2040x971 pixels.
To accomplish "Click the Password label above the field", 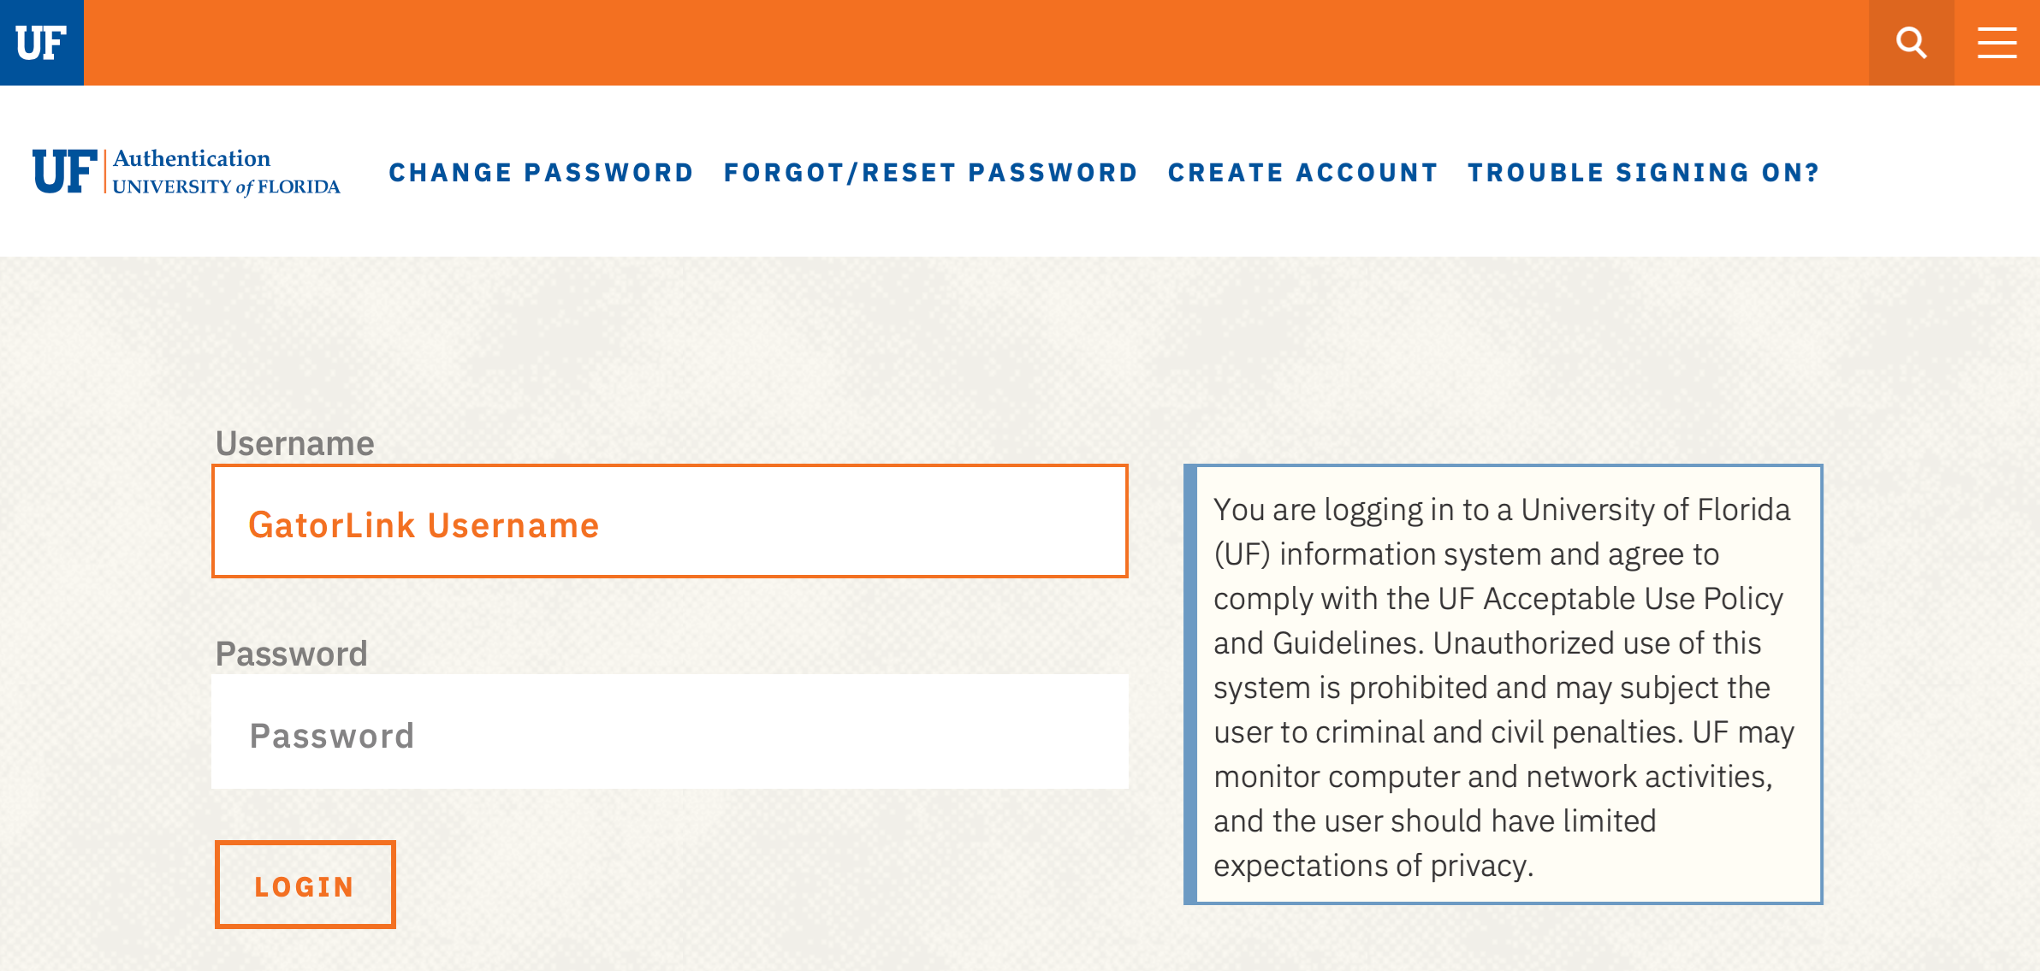I will (291, 654).
